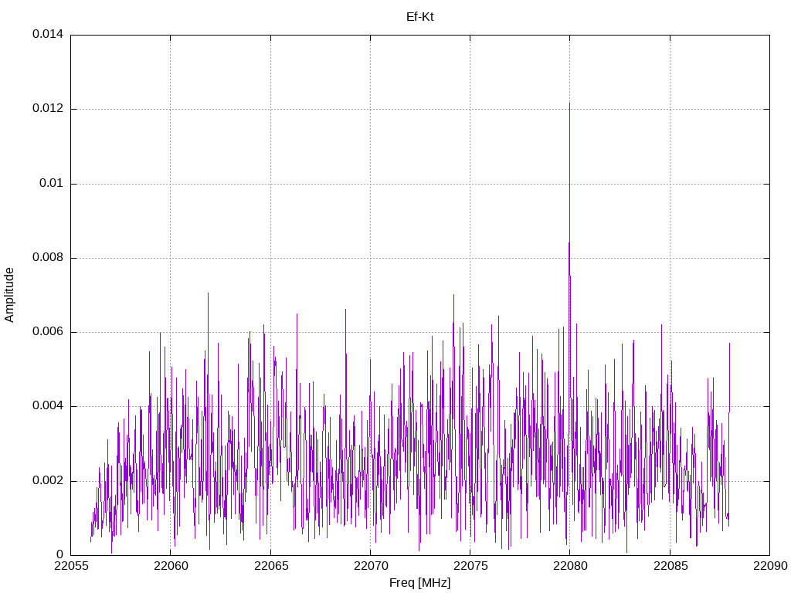Click the tallest spike's tip near 22080 MHz
Image resolution: width=791 pixels, height=593 pixels.
click(569, 103)
